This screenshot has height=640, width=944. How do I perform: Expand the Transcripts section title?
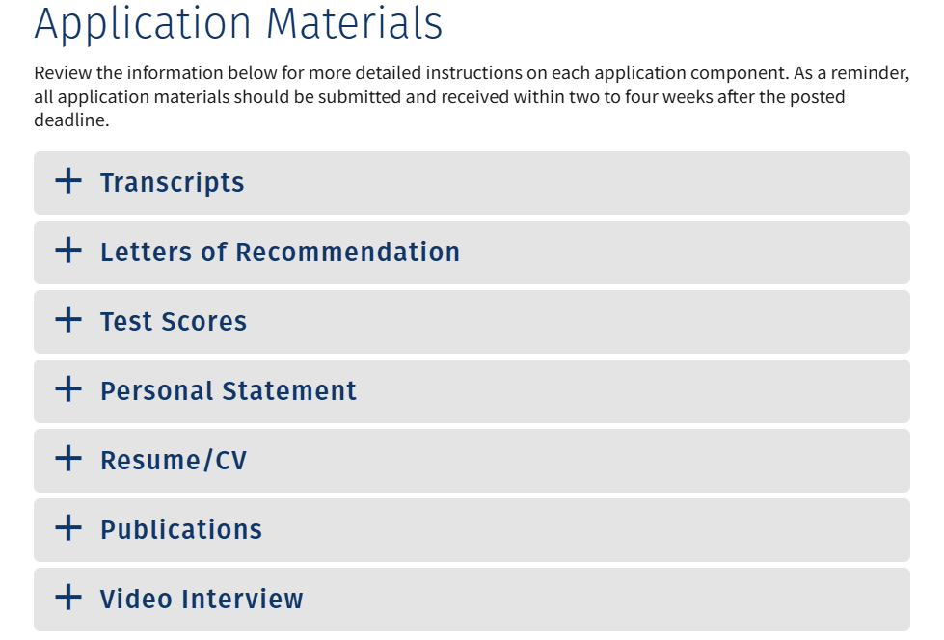click(173, 183)
